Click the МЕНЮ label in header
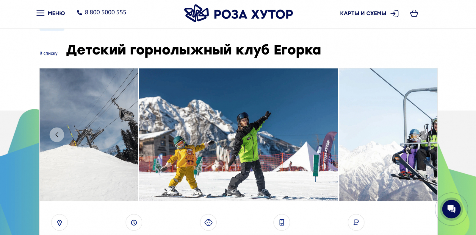This screenshot has height=235, width=476. [56, 13]
